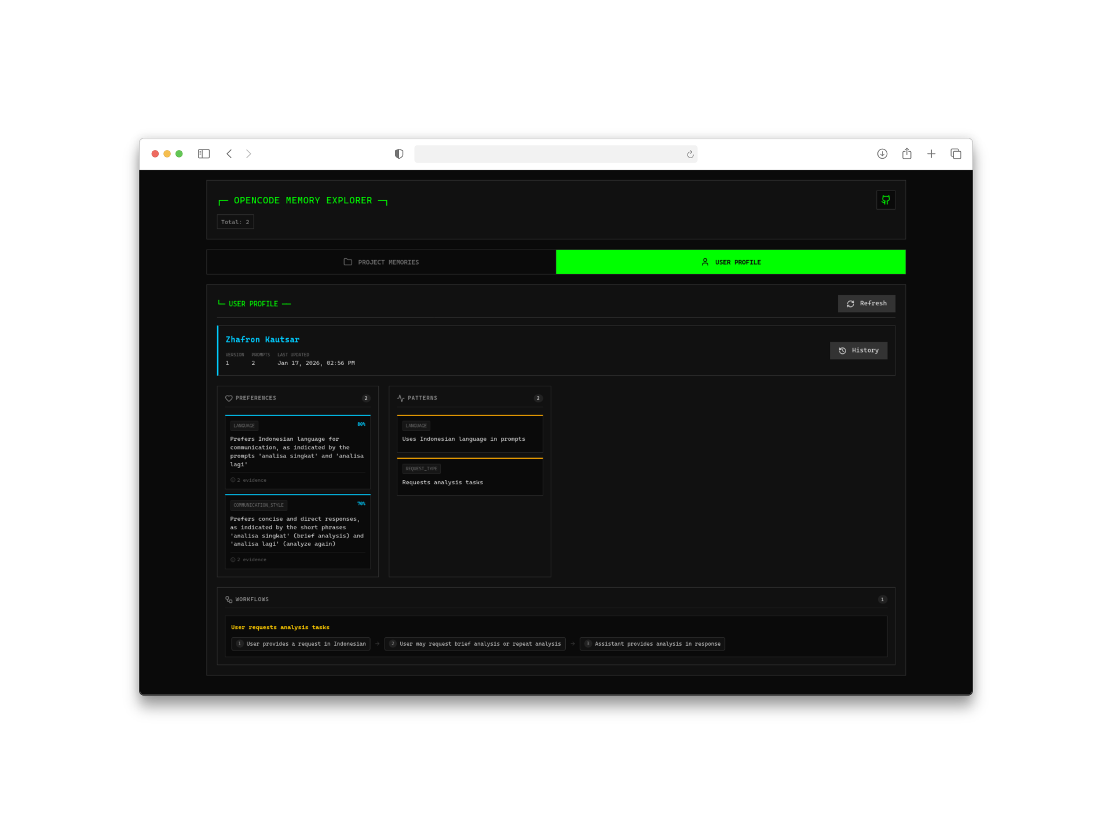Click the heart icon beside PREFERENCES
This screenshot has height=834, width=1112.
(228, 398)
